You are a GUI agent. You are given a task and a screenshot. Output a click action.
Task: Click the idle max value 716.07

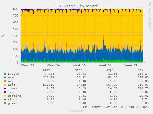[x=143, y=85]
